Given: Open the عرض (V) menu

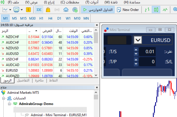Looking at the screenshot, I should pyautogui.click(x=31, y=2).
